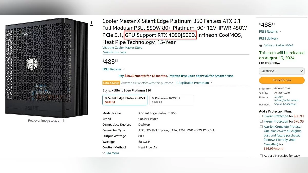The image size is (308, 173).
Task: Select the X Silent Edge Platinum 850 style
Action: 125,100
